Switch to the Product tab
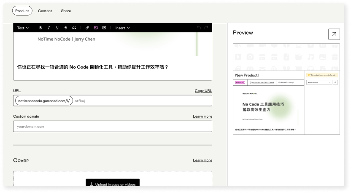Image resolution: width=351 pixels, height=193 pixels. click(x=22, y=11)
